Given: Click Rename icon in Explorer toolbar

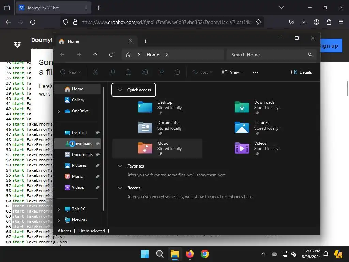Looking at the screenshot, I should tap(145, 72).
